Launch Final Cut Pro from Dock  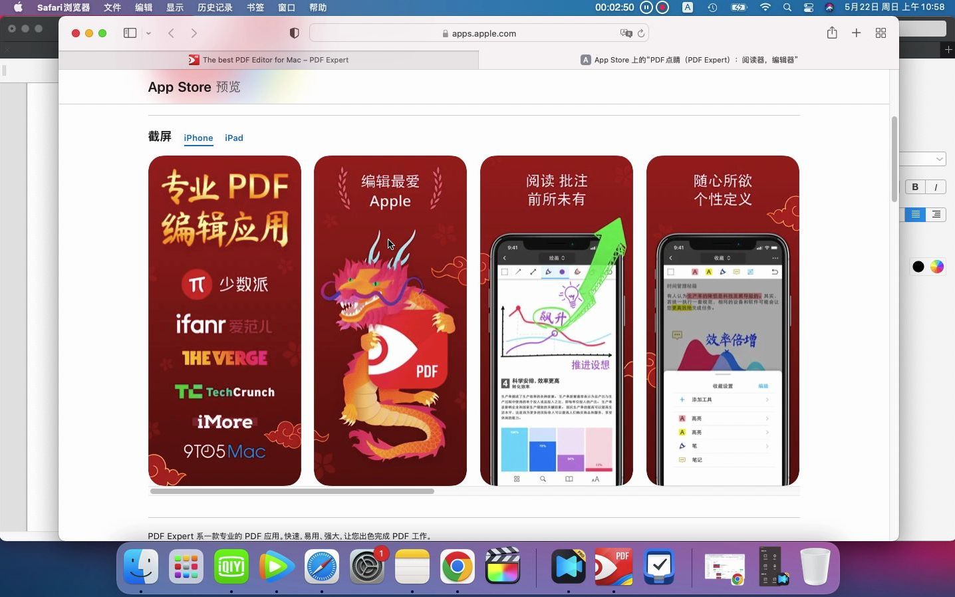[503, 566]
